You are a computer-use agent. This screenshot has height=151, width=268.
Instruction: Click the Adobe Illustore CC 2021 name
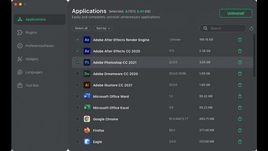coord(112,85)
